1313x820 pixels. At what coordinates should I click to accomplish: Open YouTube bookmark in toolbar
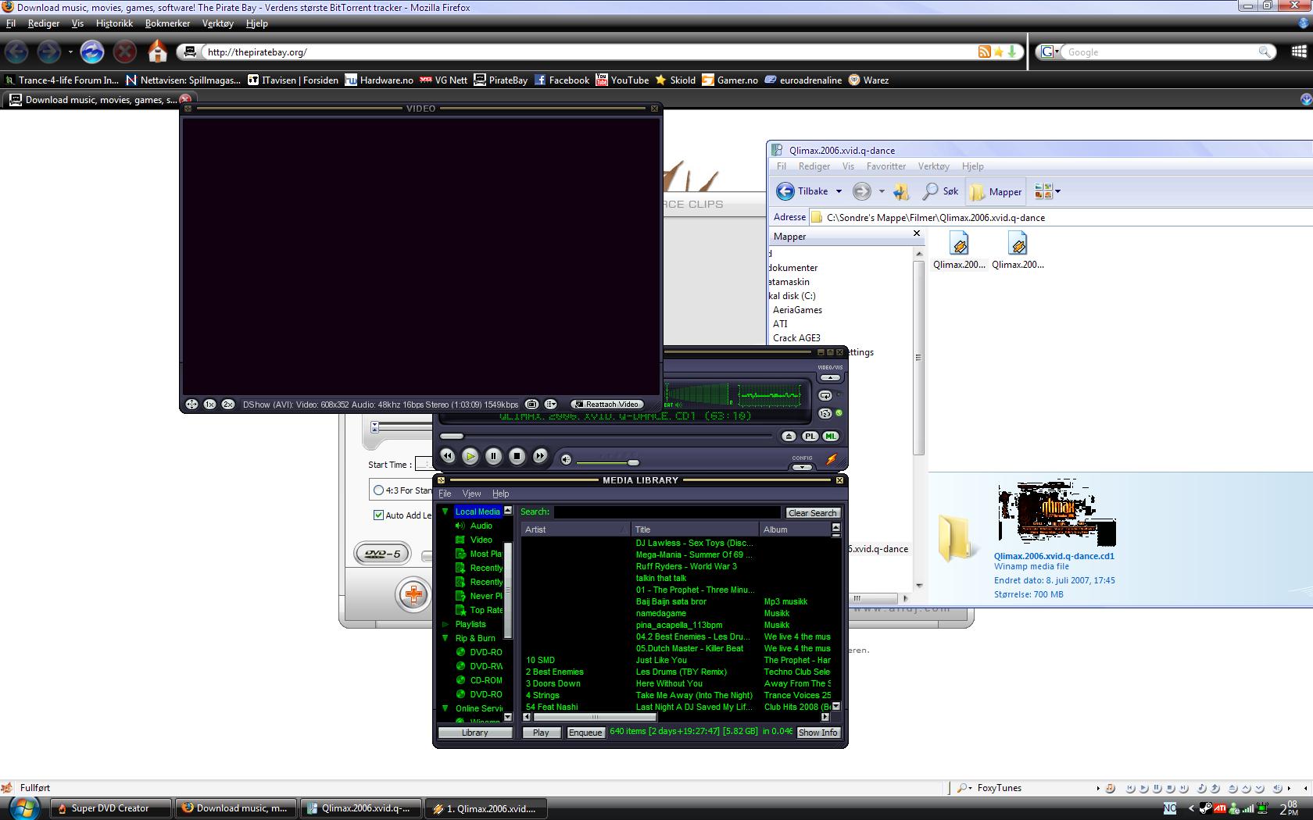click(x=622, y=80)
